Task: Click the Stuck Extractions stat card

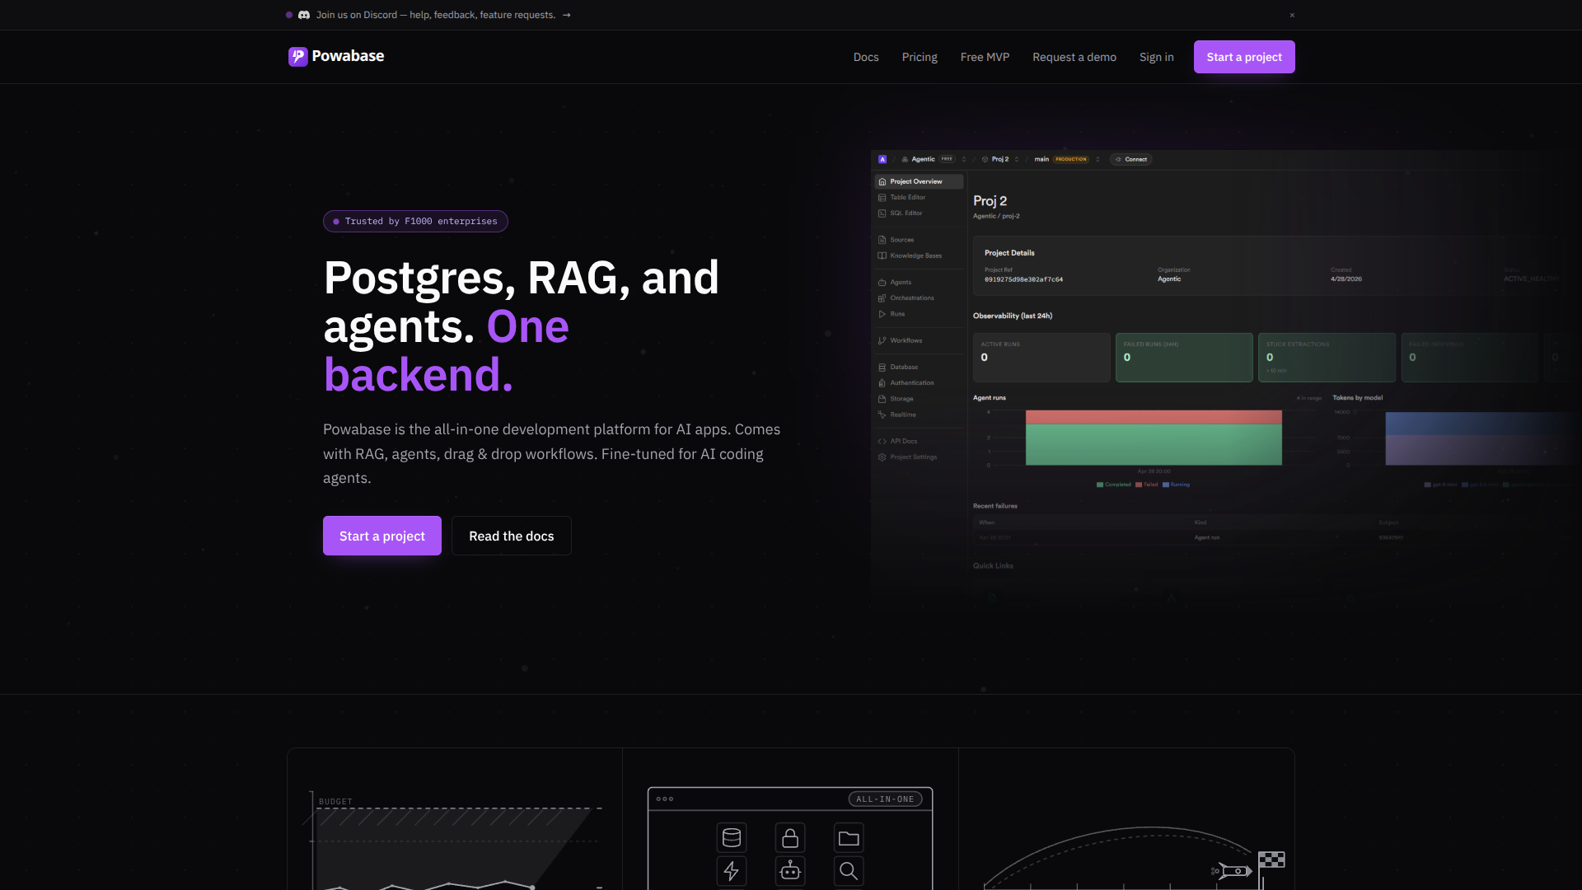Action: click(x=1327, y=358)
